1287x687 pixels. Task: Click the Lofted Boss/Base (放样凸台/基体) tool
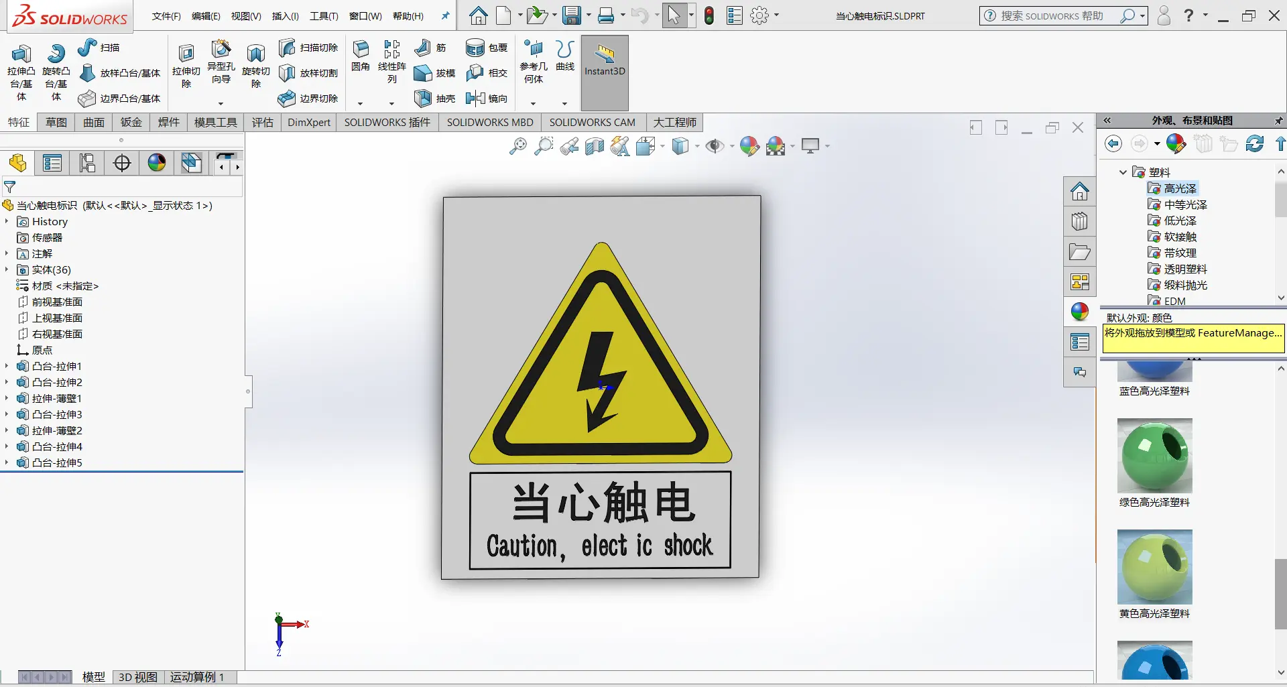[x=120, y=73]
